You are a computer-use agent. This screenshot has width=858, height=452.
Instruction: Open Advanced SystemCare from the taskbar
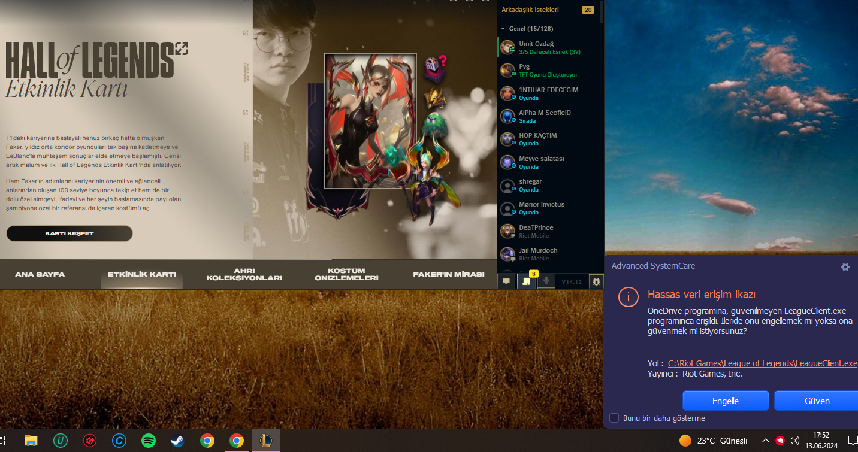click(119, 441)
